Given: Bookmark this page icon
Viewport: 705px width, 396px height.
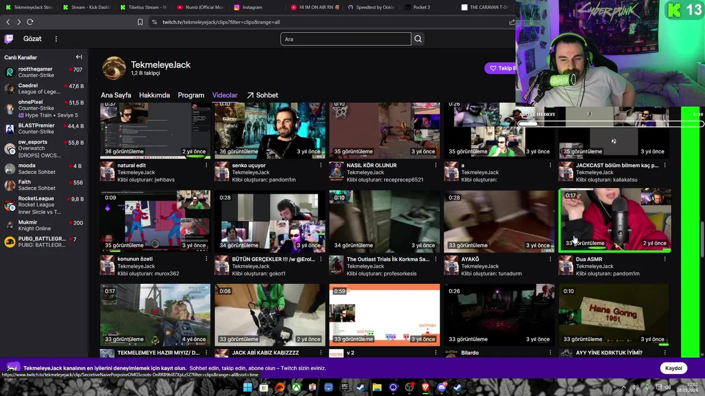Looking at the screenshot, I should [x=140, y=22].
